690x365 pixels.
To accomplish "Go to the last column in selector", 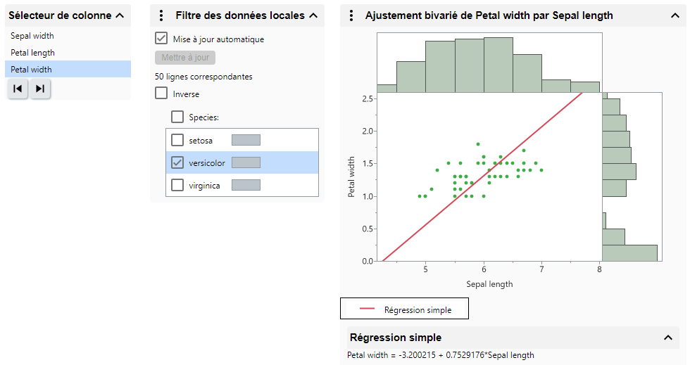I will (40, 89).
